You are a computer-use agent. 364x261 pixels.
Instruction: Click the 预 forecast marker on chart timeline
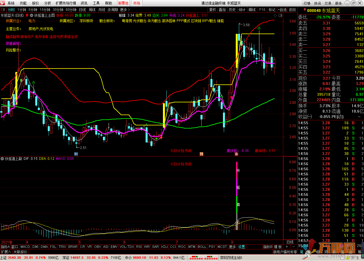pos(201,154)
